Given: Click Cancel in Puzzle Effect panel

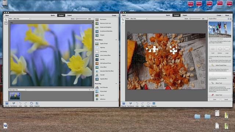Looking at the screenshot, I should coord(226,99).
